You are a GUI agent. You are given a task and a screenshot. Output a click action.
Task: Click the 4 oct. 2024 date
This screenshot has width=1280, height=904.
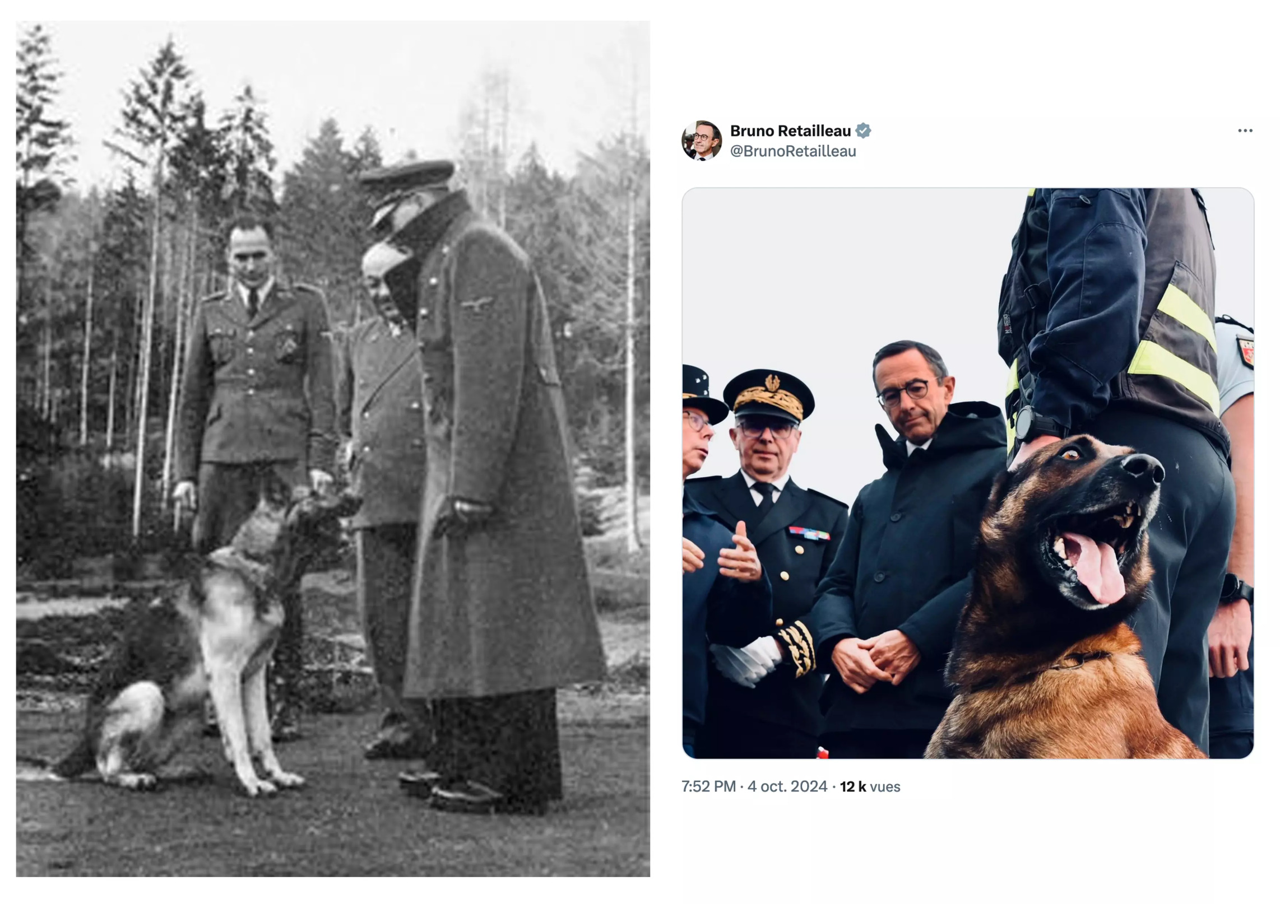point(787,786)
